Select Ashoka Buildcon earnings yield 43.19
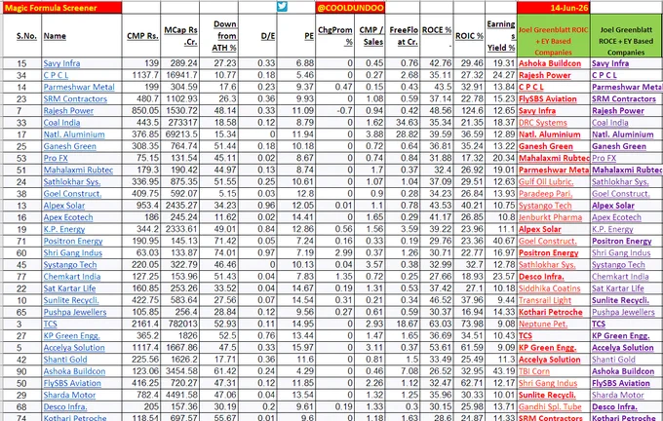 [x=501, y=371]
